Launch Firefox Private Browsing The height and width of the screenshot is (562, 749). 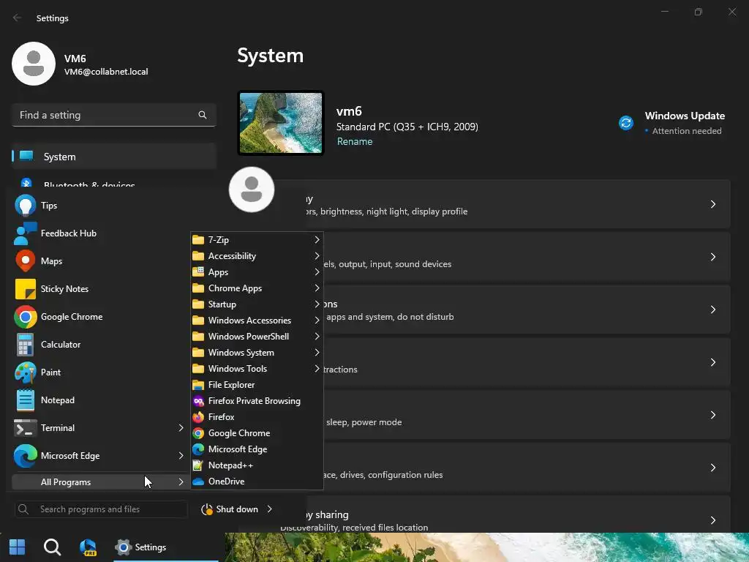pyautogui.click(x=257, y=401)
